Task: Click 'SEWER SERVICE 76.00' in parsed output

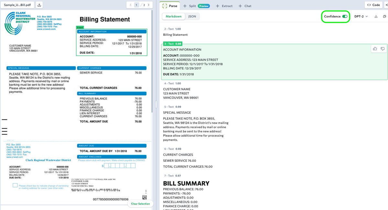Action: click(x=179, y=161)
